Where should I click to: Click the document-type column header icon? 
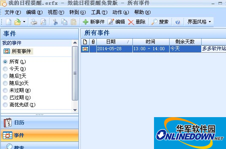pos(85,42)
